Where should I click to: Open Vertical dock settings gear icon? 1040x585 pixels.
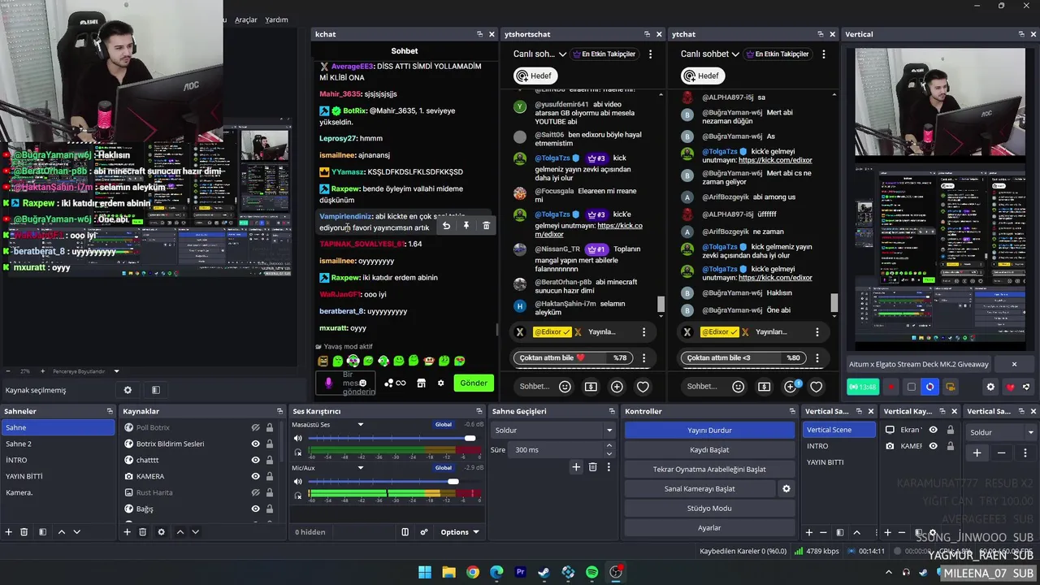coord(990,387)
